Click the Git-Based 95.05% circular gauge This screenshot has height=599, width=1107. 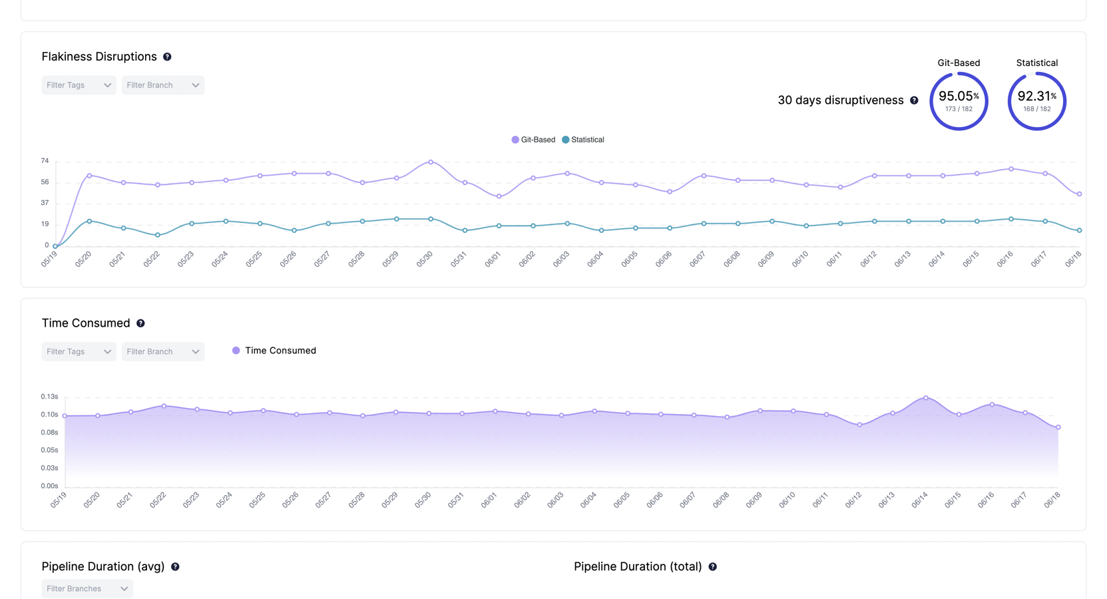[x=959, y=101]
